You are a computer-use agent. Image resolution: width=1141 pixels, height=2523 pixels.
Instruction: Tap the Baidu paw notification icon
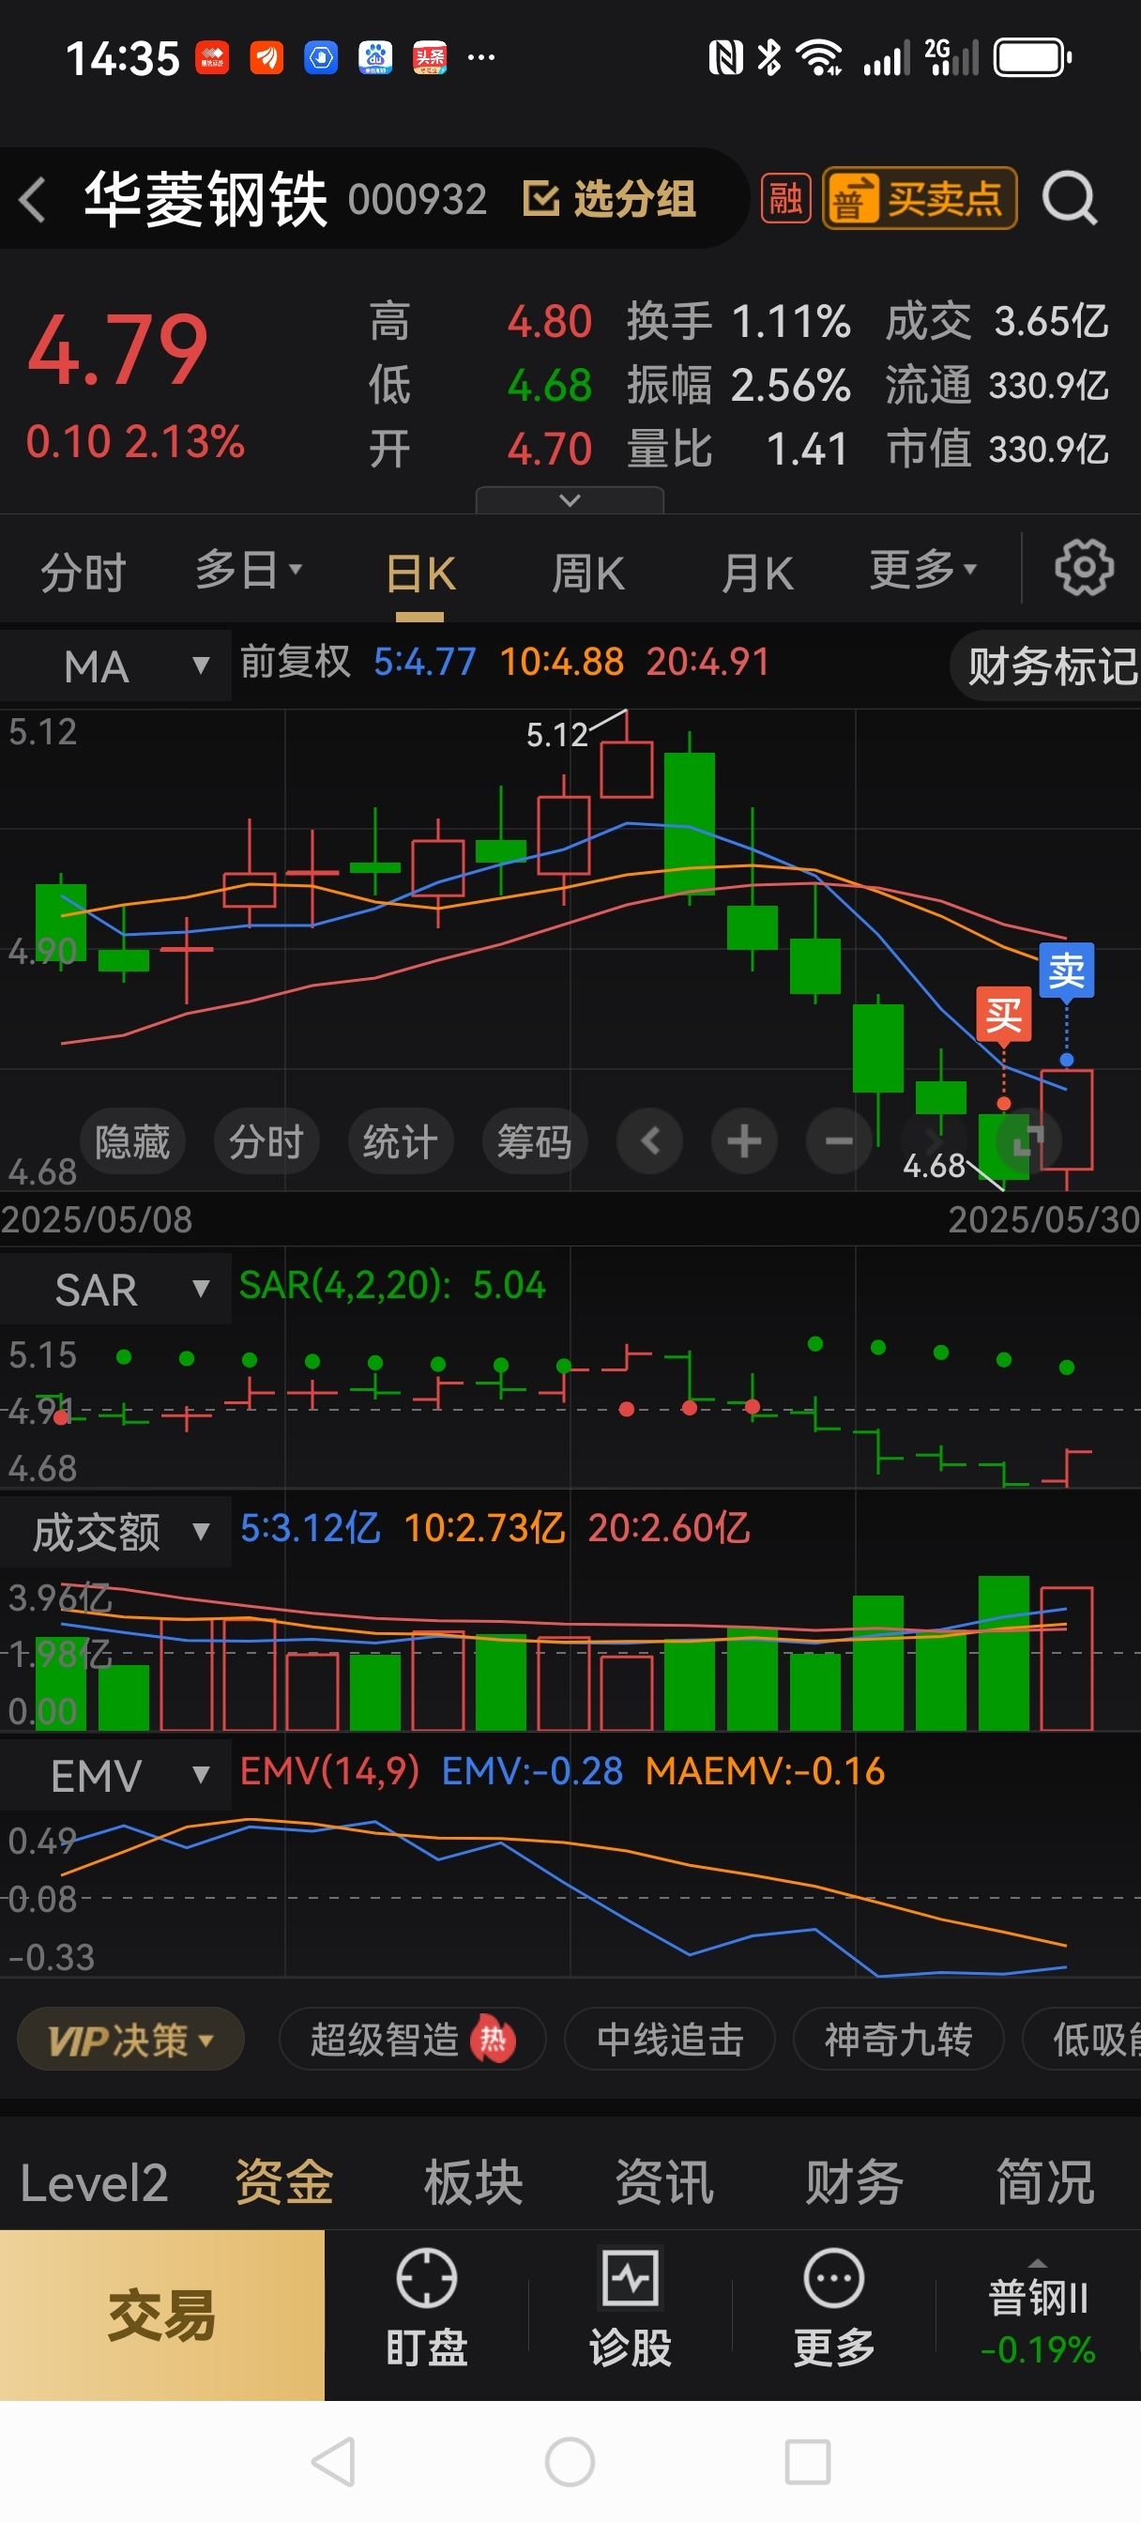click(x=375, y=58)
